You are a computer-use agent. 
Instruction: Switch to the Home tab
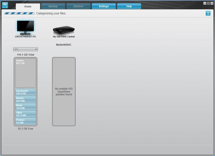[x=28, y=6]
